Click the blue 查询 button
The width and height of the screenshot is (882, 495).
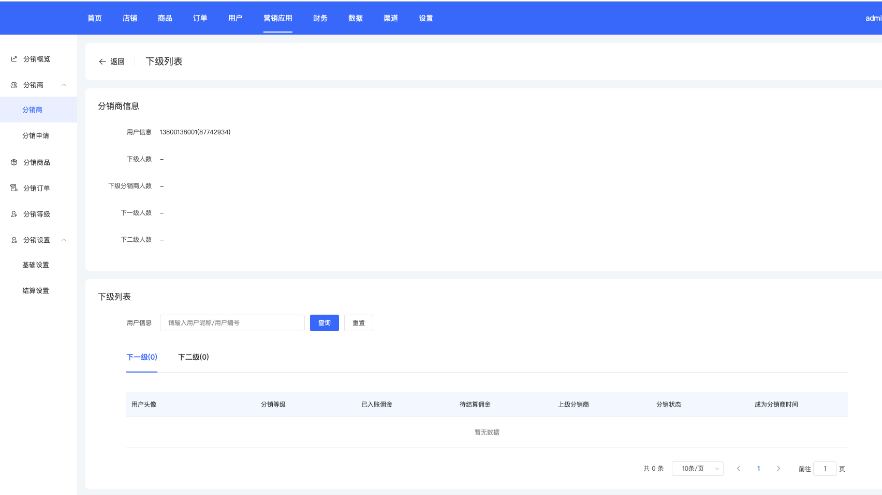pyautogui.click(x=324, y=323)
